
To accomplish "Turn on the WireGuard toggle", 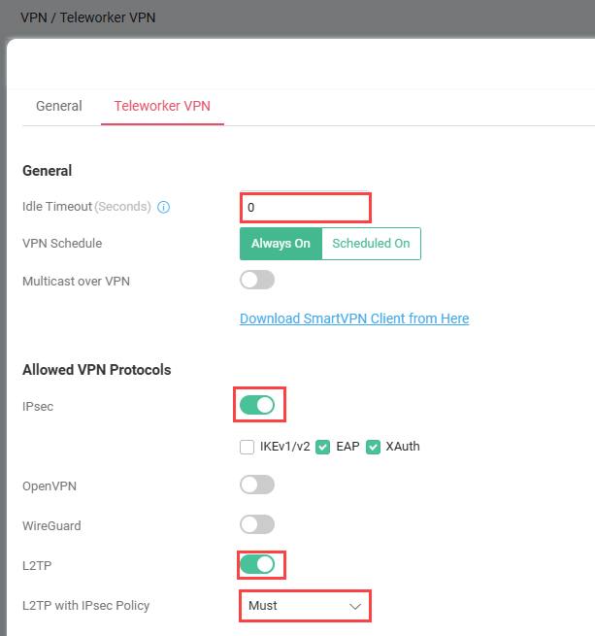I will click(x=257, y=524).
